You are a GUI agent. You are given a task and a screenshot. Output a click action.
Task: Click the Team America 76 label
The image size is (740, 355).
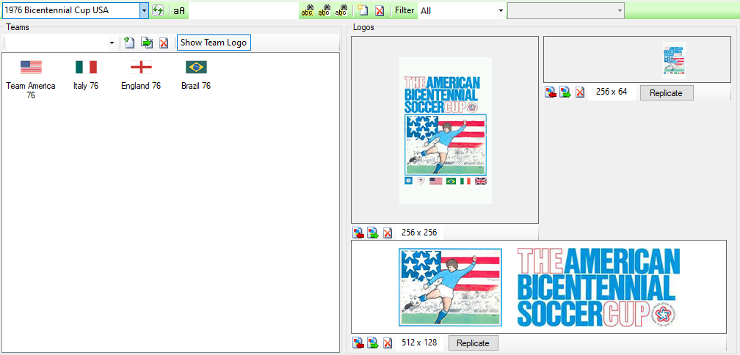31,90
